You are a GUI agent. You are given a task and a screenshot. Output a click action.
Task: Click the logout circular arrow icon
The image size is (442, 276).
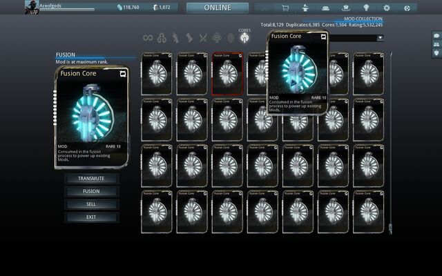click(407, 8)
